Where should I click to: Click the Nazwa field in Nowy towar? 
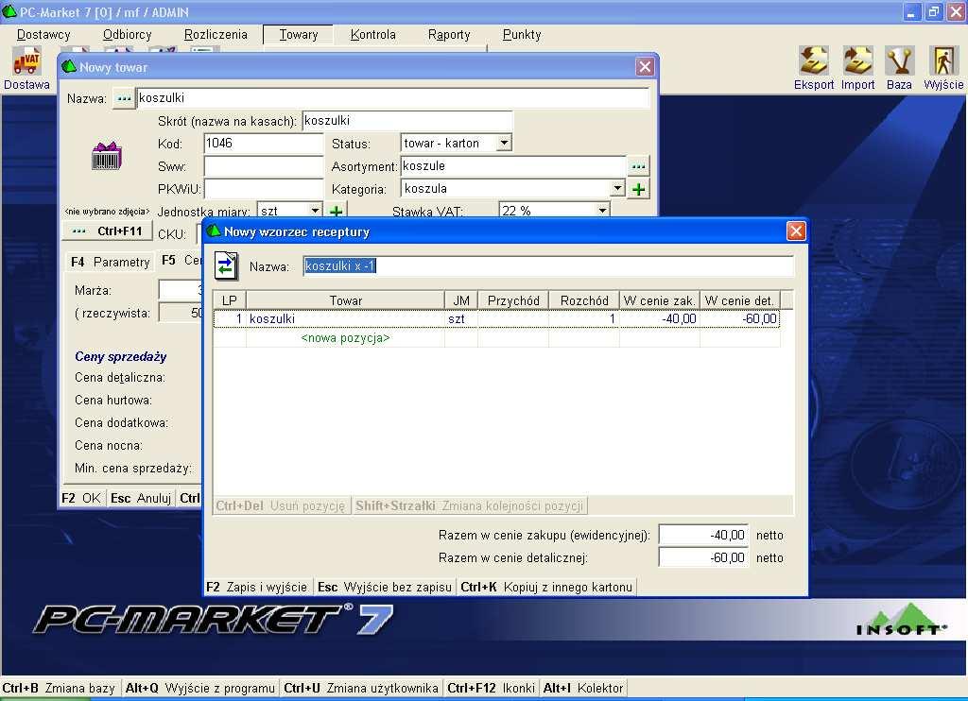click(x=393, y=98)
